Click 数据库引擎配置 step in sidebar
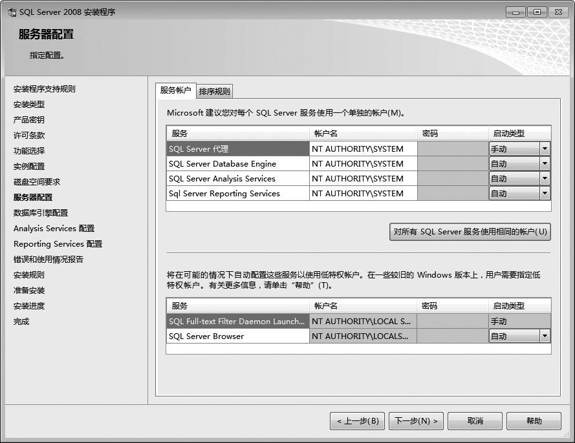 41,212
